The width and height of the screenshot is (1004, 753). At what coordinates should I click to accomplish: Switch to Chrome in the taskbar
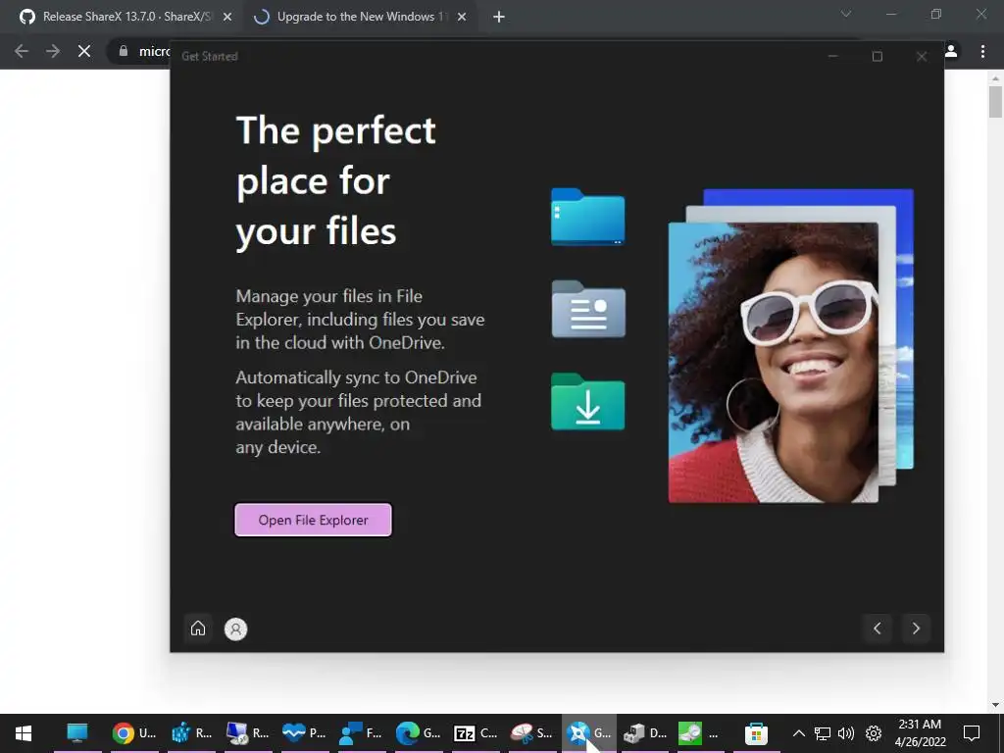tap(133, 733)
